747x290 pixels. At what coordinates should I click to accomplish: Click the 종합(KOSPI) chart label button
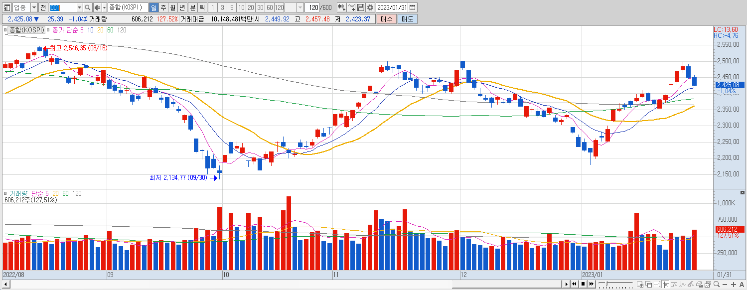(x=27, y=30)
